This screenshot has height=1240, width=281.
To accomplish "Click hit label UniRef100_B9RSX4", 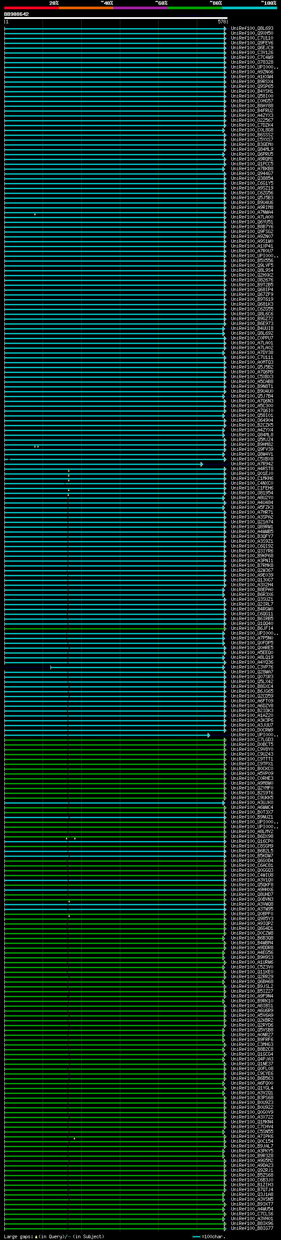I will [252, 81].
